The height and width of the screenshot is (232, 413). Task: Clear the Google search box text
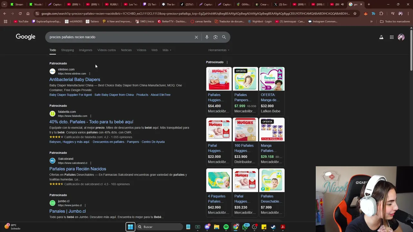[x=196, y=37]
